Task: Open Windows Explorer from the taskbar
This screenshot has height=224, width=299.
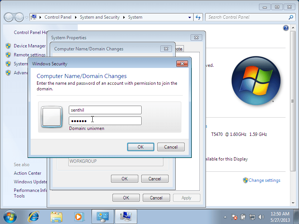Action: coord(56,217)
